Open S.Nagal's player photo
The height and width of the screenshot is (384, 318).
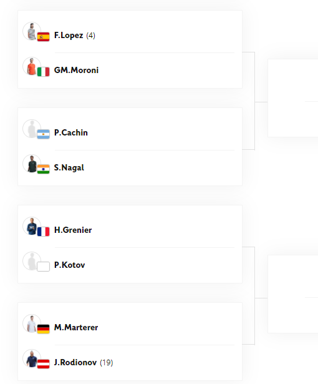[32, 164]
